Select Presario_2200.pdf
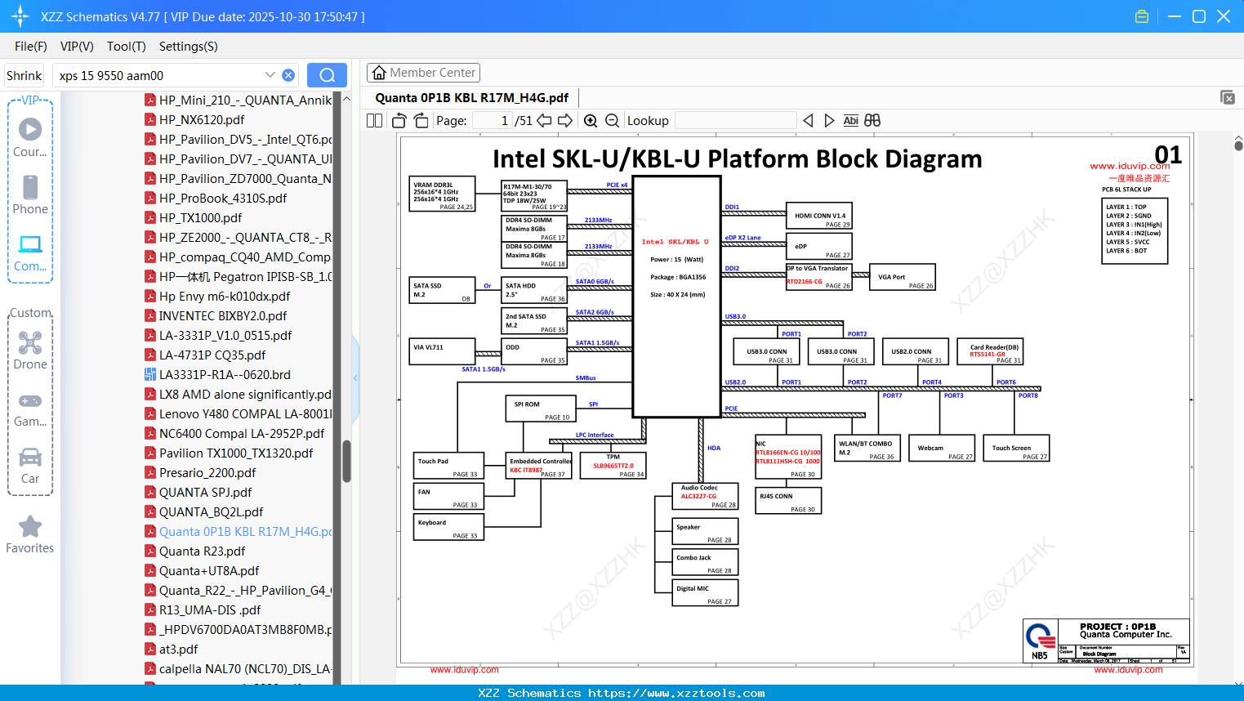1244x701 pixels. coord(207,472)
